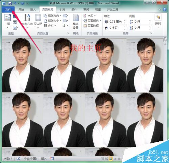169x163 pixels.
Task: Open the 主题 themes gallery button
Action: click(7, 21)
